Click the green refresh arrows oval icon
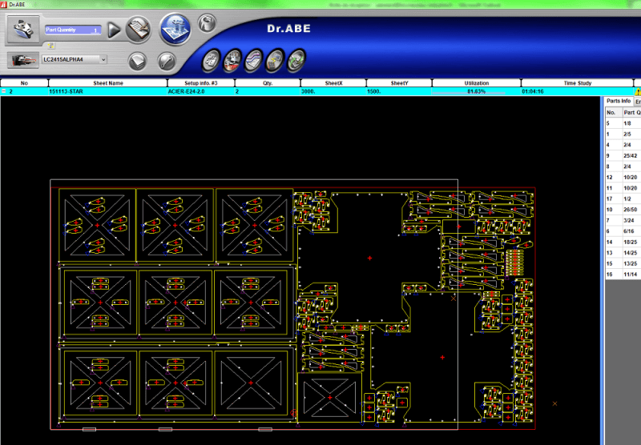 296,61
